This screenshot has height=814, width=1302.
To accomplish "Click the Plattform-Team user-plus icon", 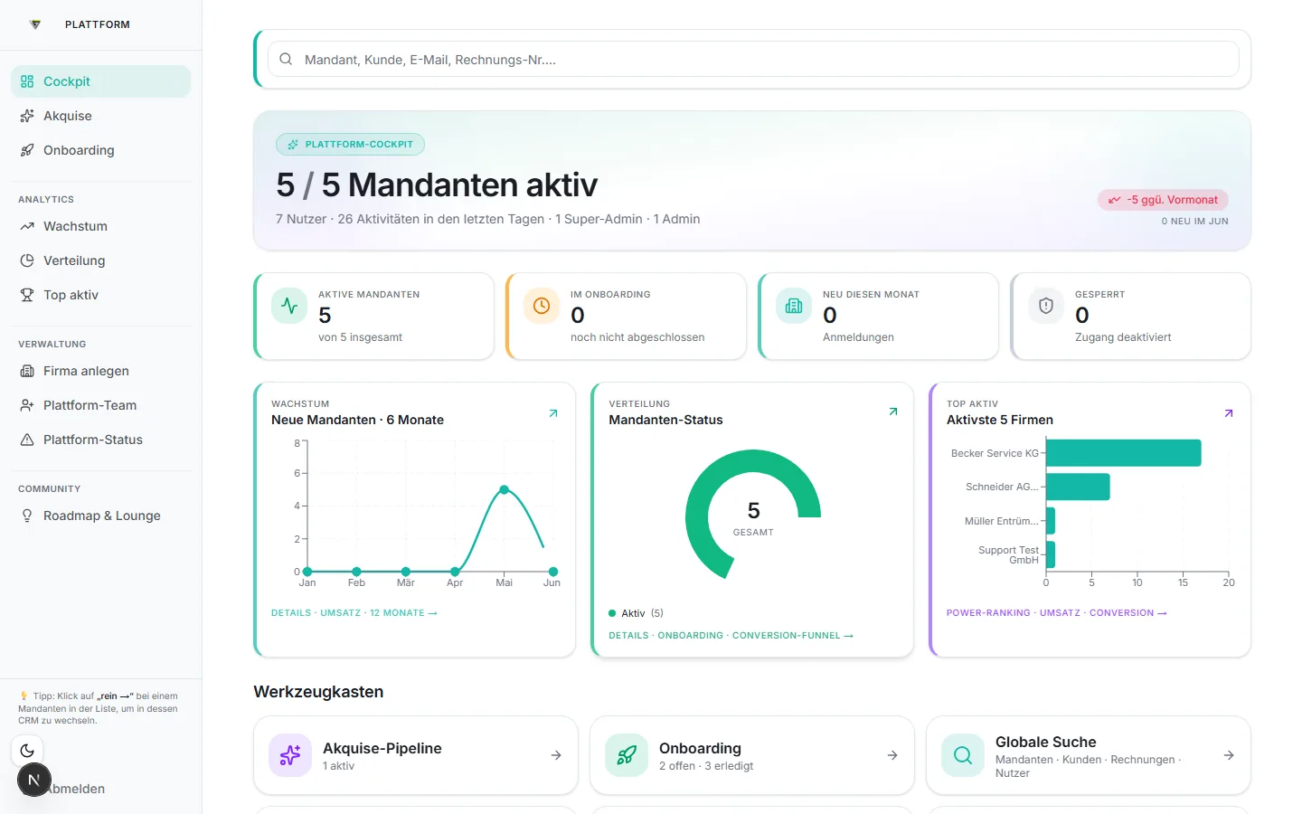I will tap(27, 405).
